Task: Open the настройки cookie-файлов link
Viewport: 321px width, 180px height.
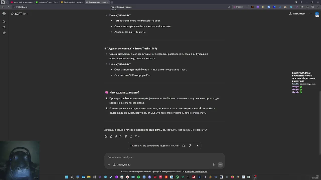Action: tap(196, 172)
